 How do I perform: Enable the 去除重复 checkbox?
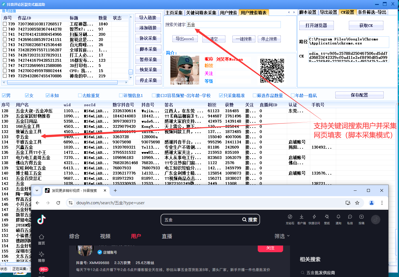click(x=80, y=96)
